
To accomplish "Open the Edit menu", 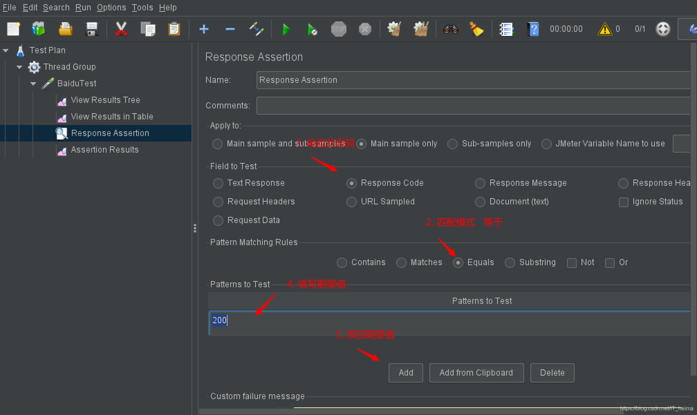I will (x=30, y=7).
